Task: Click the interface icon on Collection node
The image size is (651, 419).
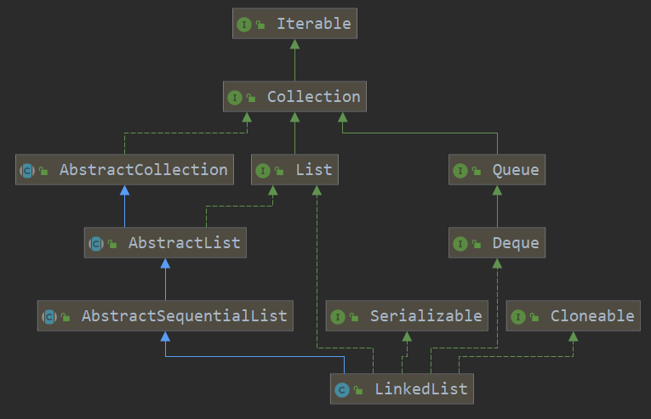Action: coord(236,98)
